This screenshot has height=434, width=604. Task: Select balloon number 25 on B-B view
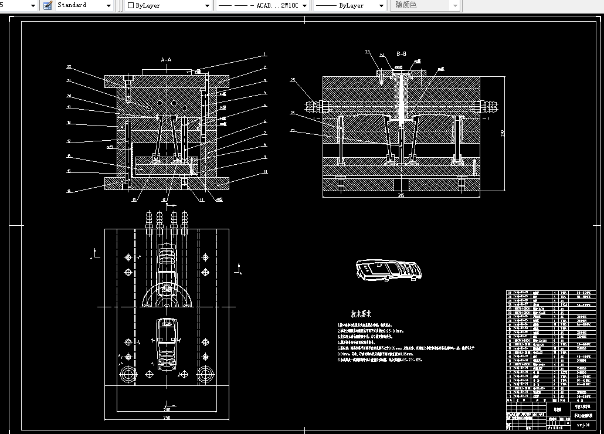click(293, 80)
